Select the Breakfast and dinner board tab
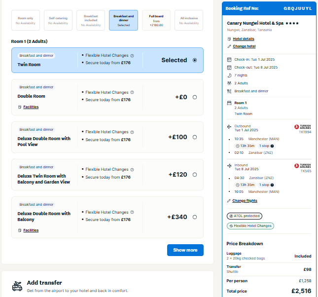The image size is (318, 297). 124,20
